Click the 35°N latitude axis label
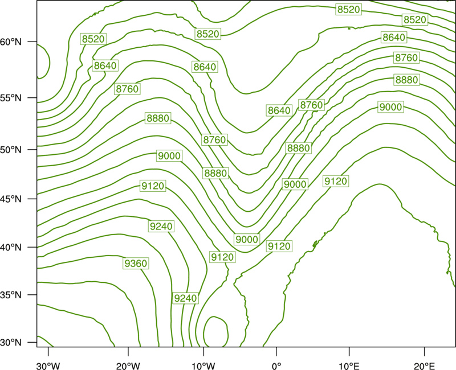Image resolution: width=456 pixels, height=370 pixels. 10,295
